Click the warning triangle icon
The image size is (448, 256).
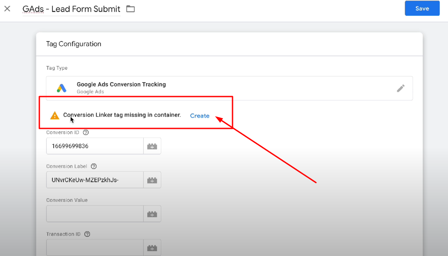click(x=55, y=115)
